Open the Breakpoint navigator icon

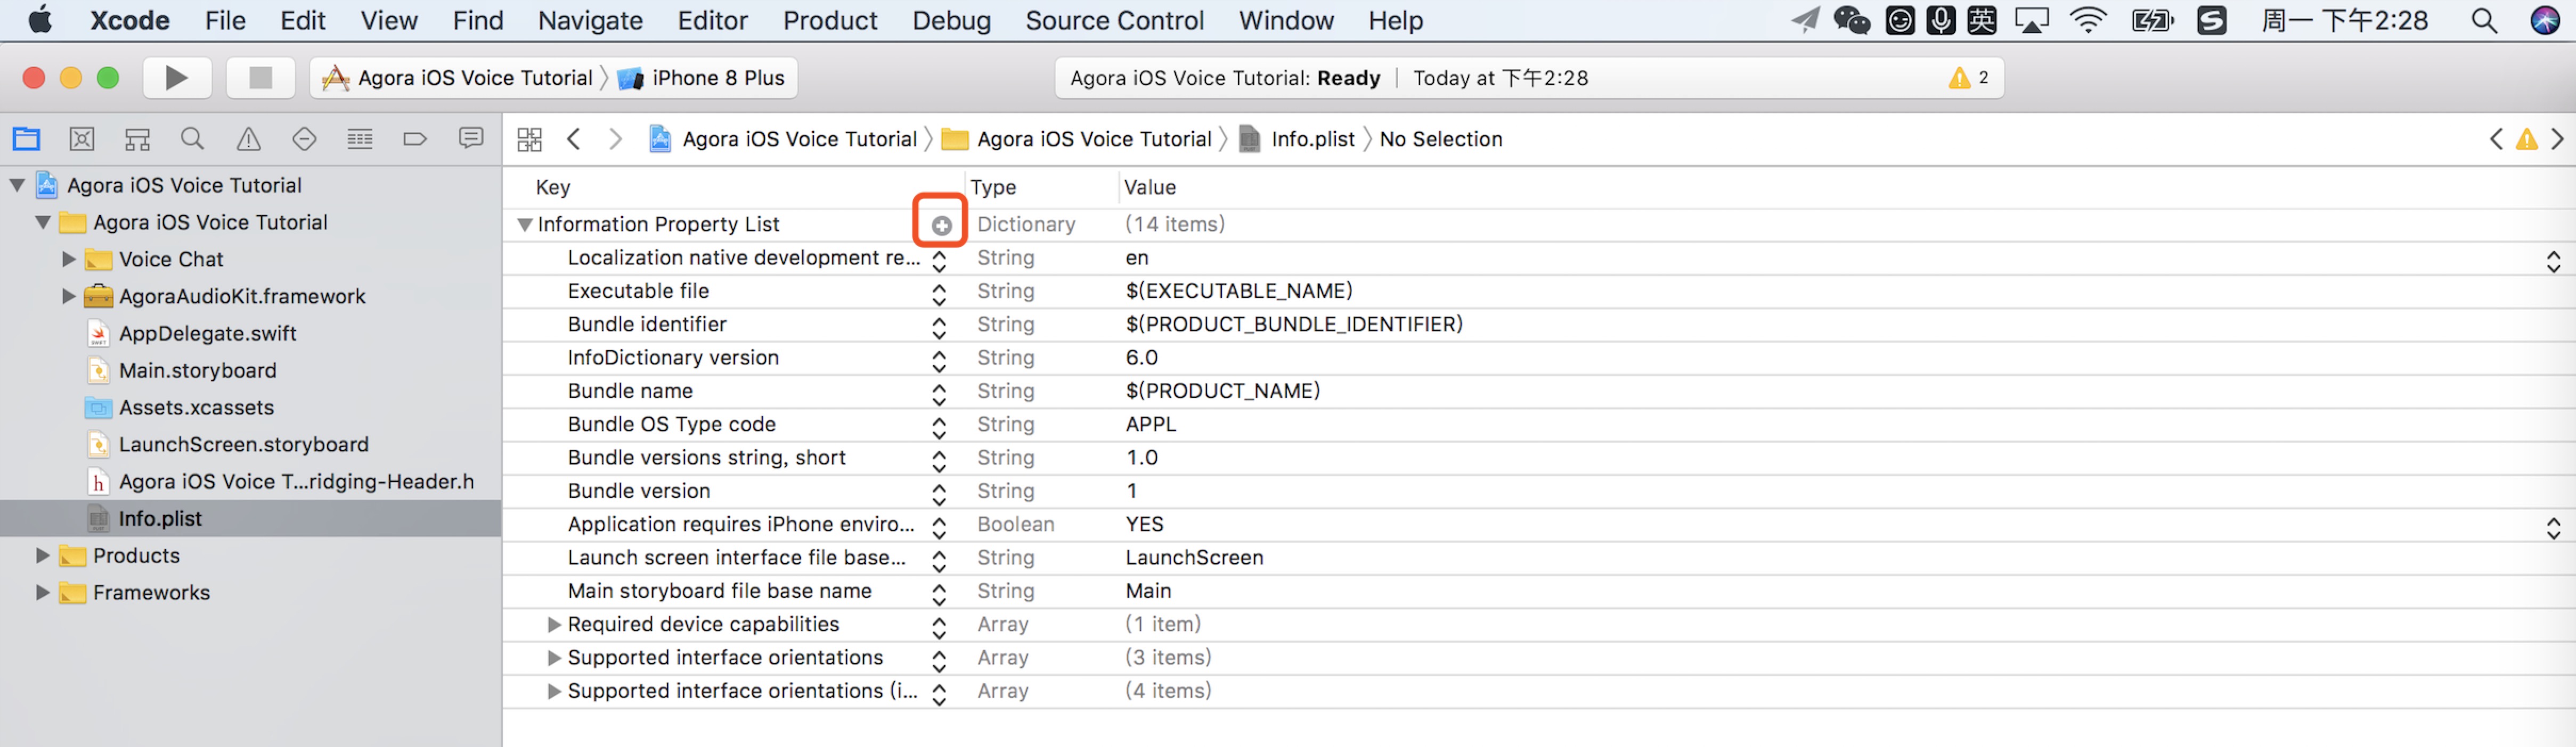tap(415, 139)
